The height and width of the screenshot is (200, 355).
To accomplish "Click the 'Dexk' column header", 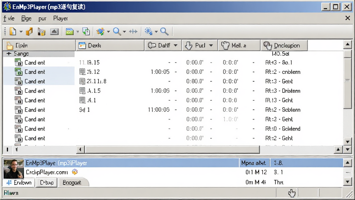I will (110, 45).
